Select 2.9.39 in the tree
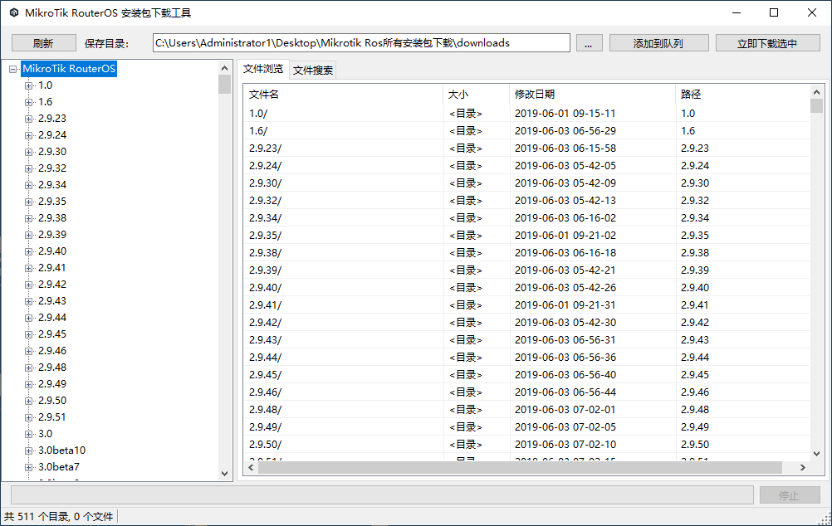 pyautogui.click(x=52, y=234)
